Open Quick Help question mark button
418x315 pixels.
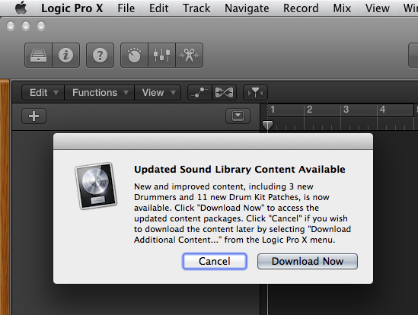click(100, 56)
